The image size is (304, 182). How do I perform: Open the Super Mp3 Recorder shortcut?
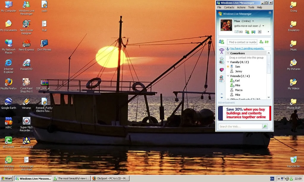coord(26,124)
